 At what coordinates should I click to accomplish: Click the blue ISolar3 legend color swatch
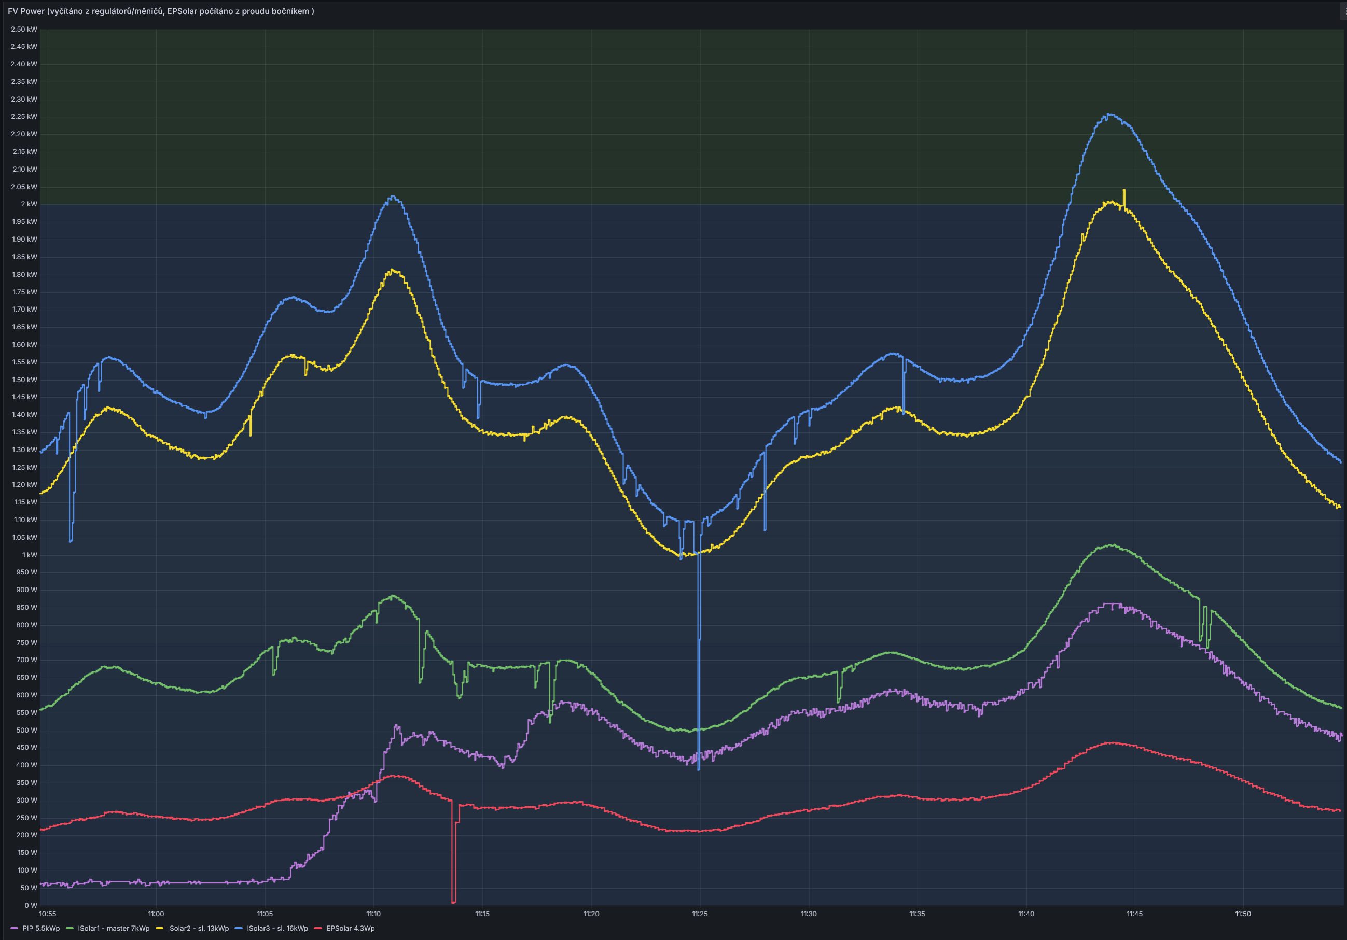[x=239, y=928]
